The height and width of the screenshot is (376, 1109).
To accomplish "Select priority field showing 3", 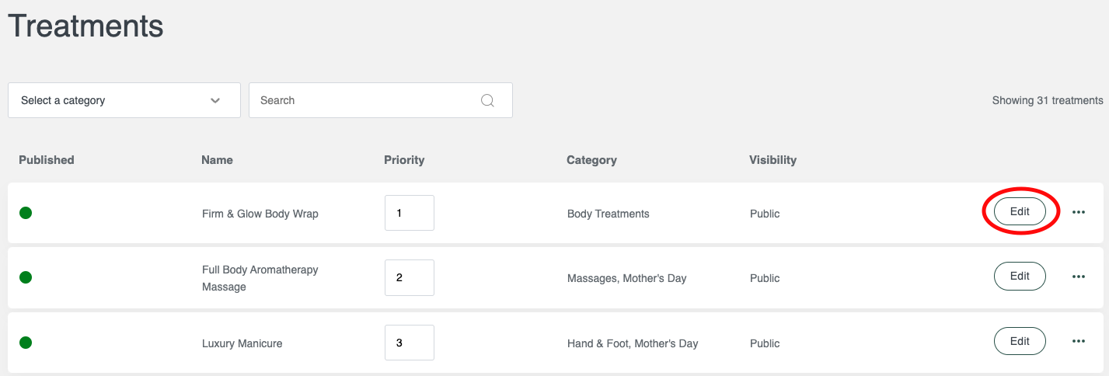I will click(x=410, y=343).
